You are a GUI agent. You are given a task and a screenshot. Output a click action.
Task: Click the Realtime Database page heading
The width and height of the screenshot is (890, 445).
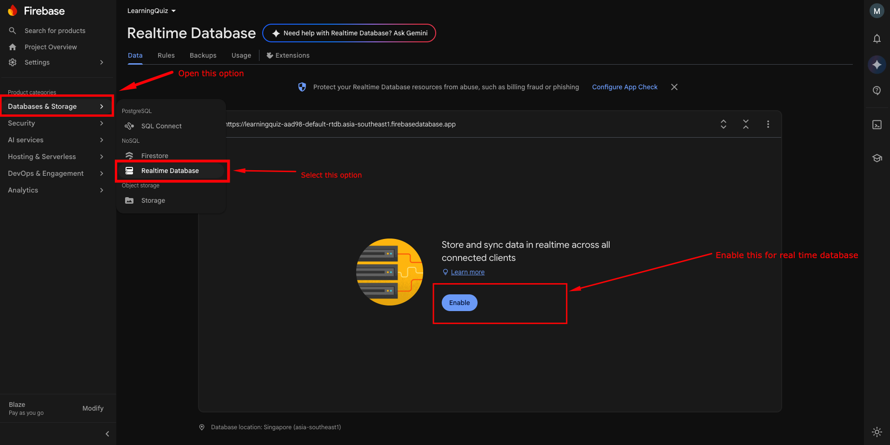click(191, 33)
